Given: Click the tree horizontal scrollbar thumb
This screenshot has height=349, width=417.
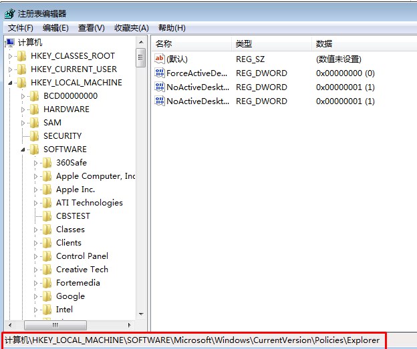Looking at the screenshot, I should (x=55, y=325).
